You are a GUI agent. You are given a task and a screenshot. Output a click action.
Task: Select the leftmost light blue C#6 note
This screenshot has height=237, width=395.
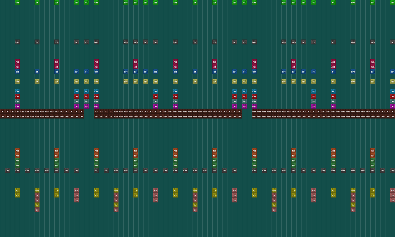pos(17,91)
